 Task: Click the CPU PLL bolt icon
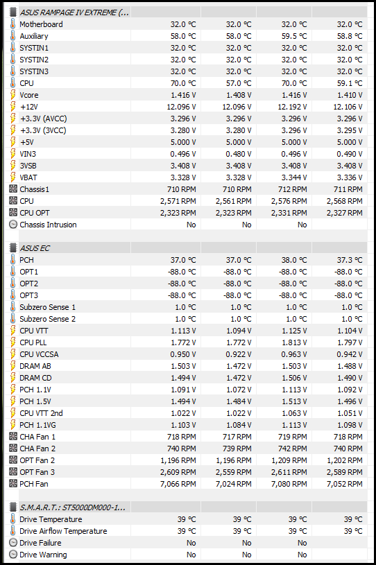click(x=13, y=342)
